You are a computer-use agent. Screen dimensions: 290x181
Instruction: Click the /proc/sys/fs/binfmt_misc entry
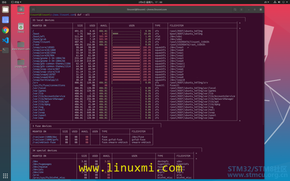(49, 178)
